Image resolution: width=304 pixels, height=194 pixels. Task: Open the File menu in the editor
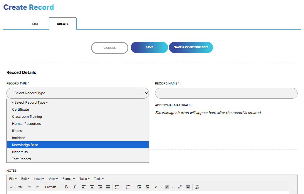[13, 179]
